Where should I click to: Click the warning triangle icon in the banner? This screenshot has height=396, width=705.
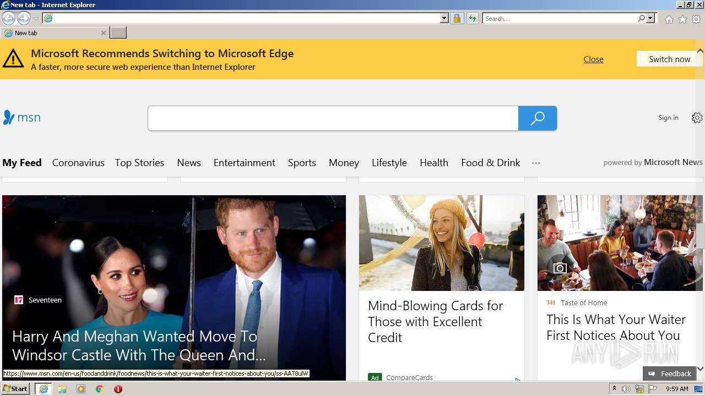(13, 59)
